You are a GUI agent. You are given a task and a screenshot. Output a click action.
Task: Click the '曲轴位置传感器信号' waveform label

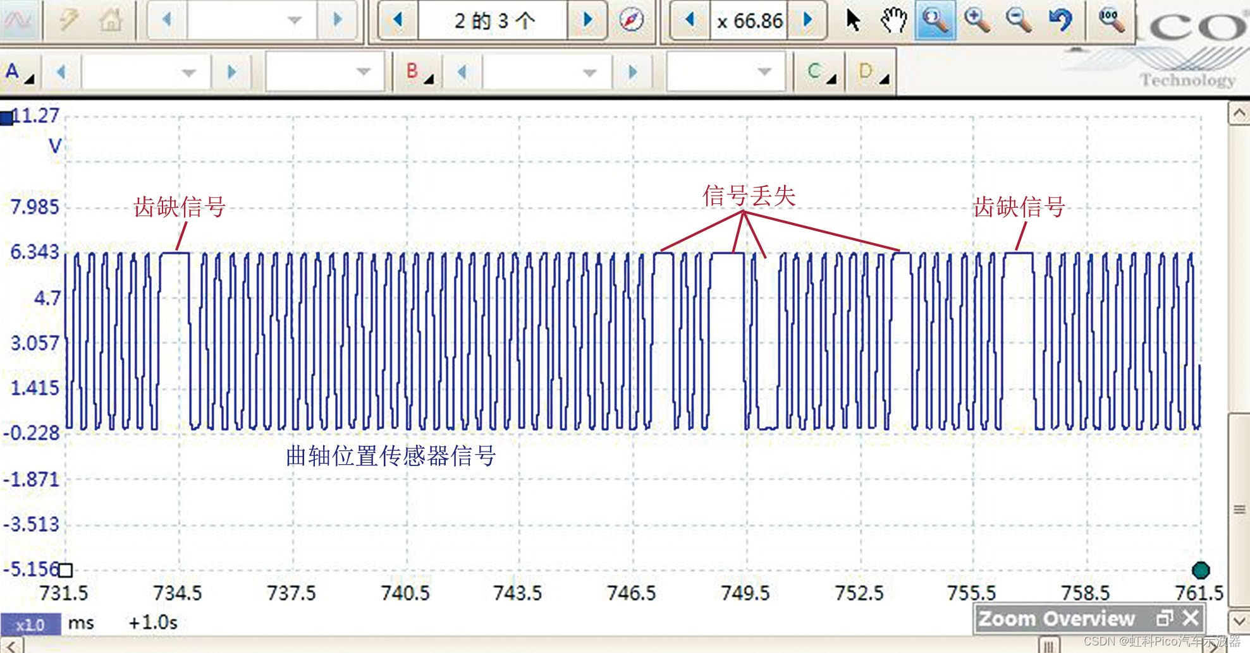click(391, 456)
